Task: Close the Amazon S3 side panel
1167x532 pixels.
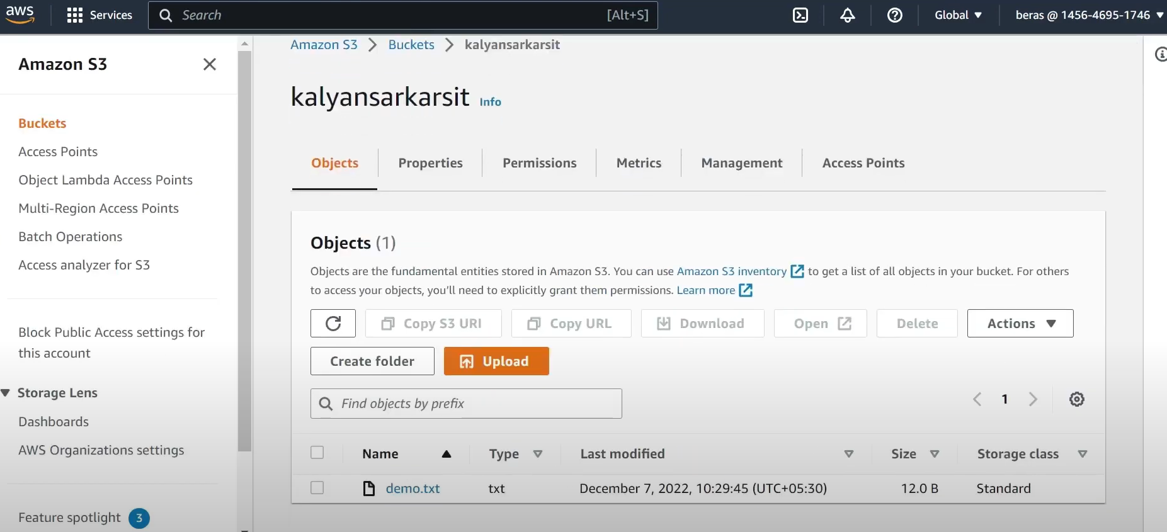Action: click(x=210, y=64)
